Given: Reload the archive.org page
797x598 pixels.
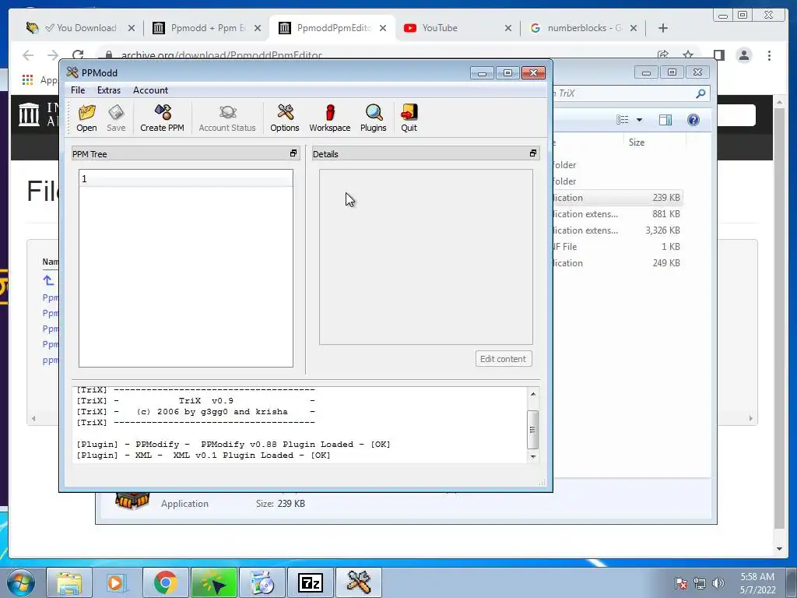Looking at the screenshot, I should click(78, 55).
